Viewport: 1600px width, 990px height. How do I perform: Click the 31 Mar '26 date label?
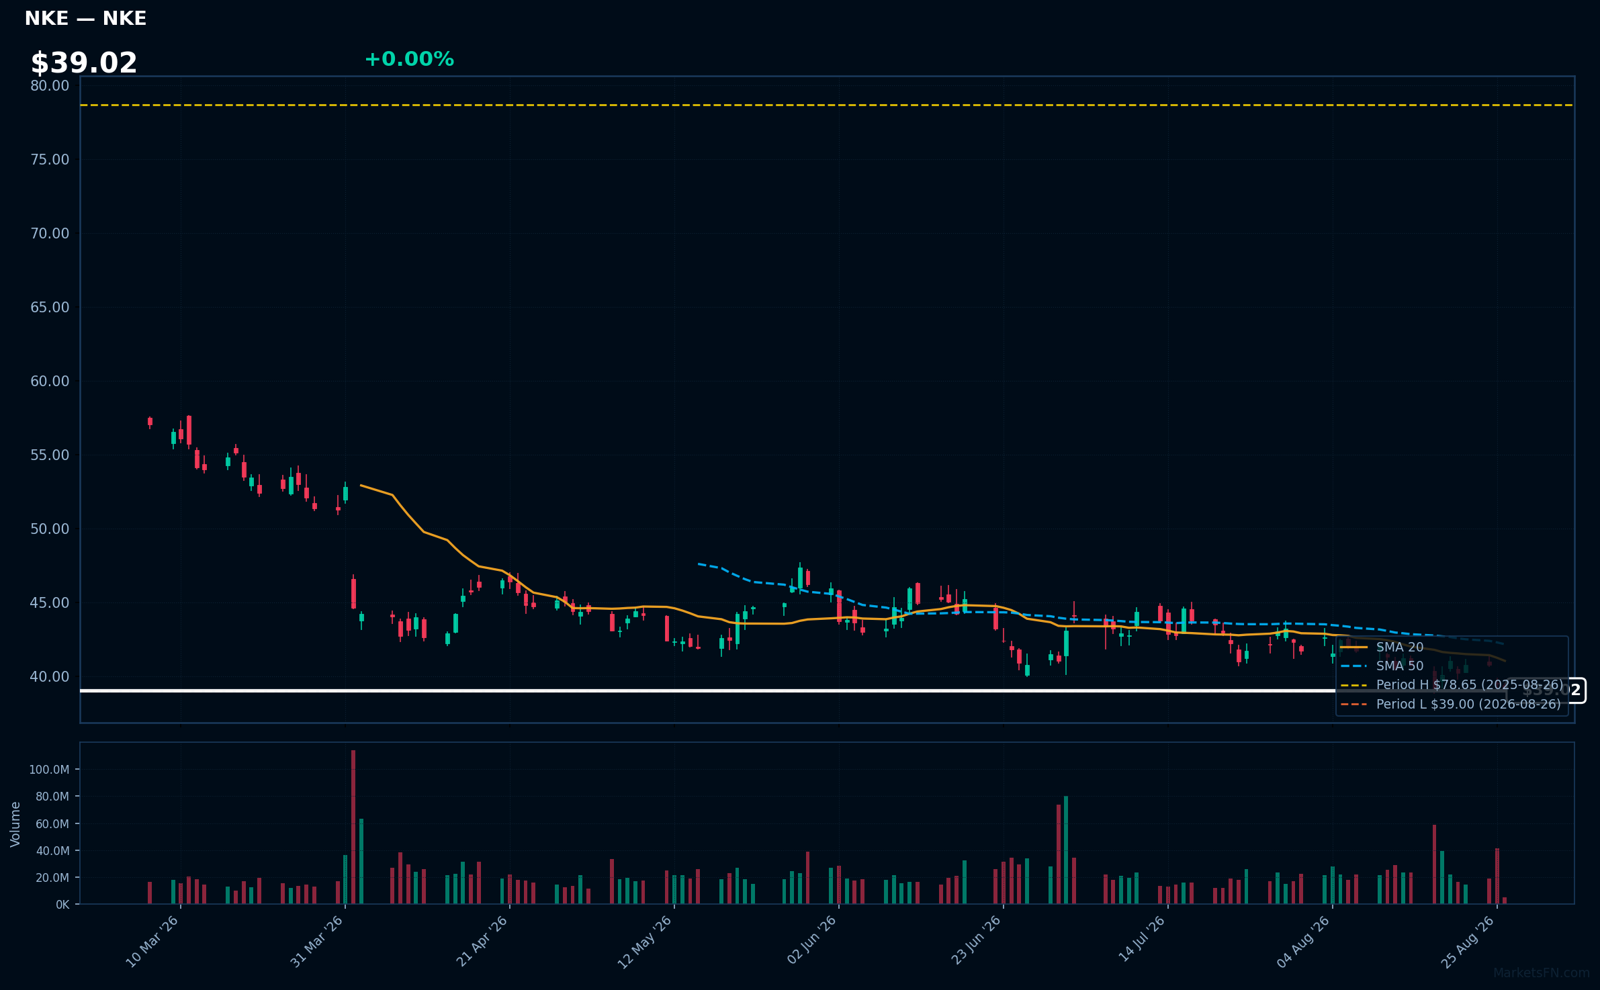[316, 942]
